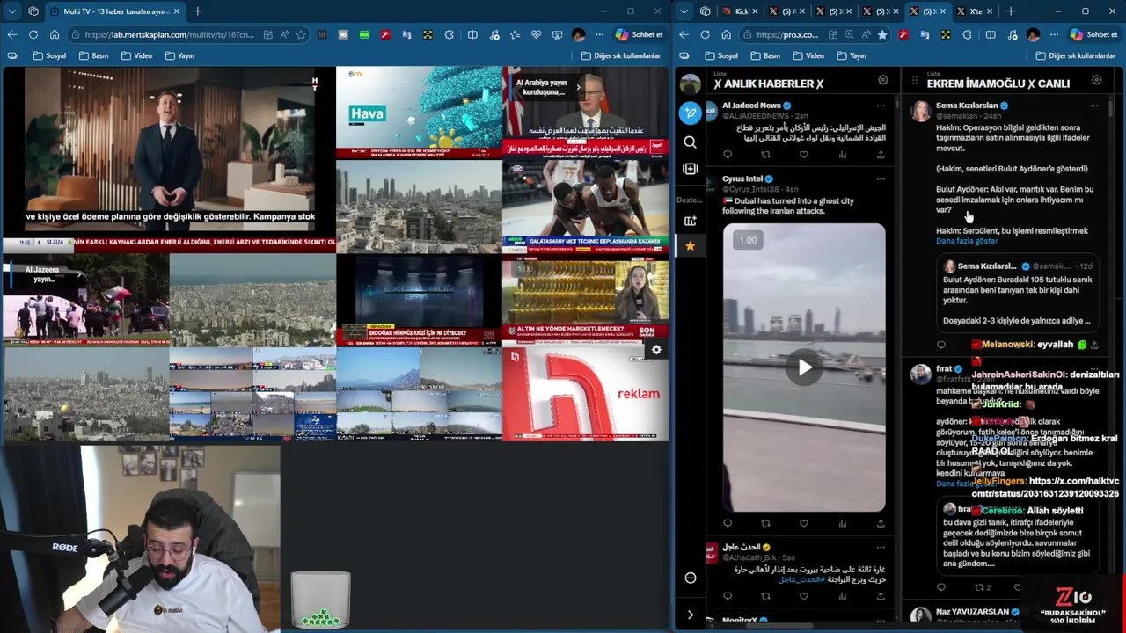Like the Al Jadeed News post

pos(804,155)
